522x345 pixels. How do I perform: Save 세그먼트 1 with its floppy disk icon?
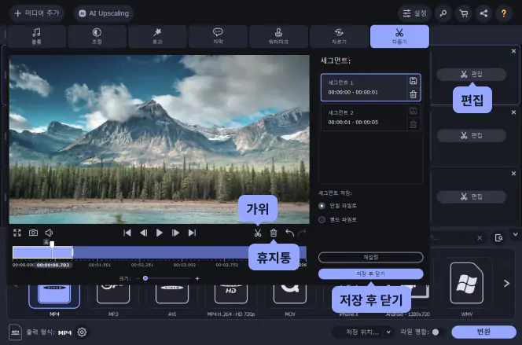[x=414, y=80]
